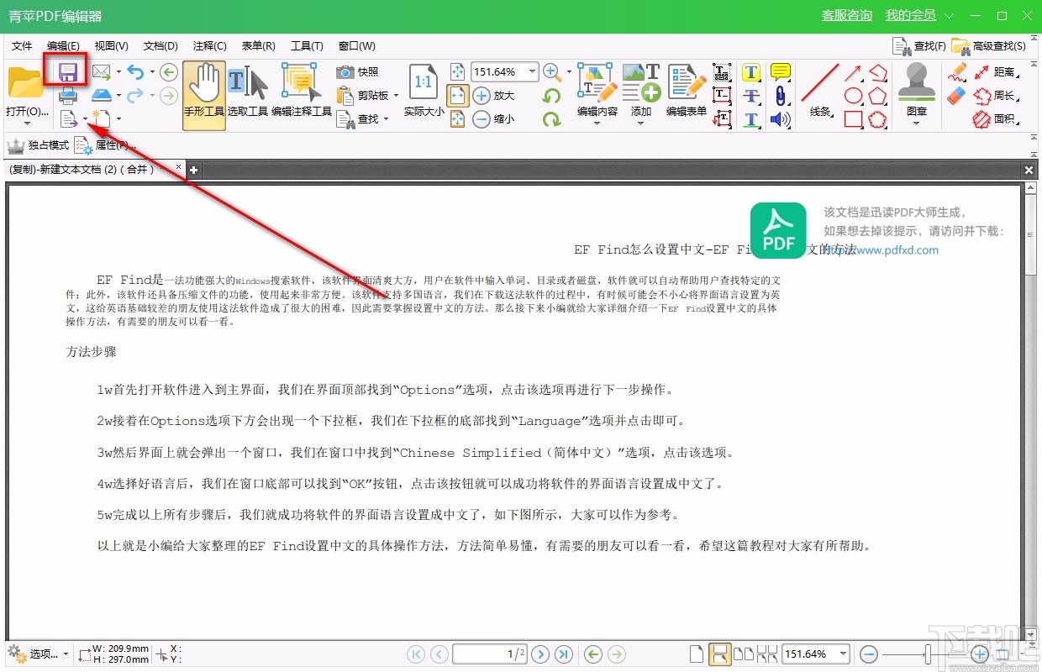Viewport: 1042px width, 672px height.
Task: Select the 选取工具 (Select tool)
Action: (248, 92)
